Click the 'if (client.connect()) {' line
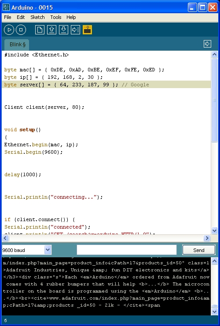The height and width of the screenshot is (326, 220). pyautogui.click(x=40, y=219)
